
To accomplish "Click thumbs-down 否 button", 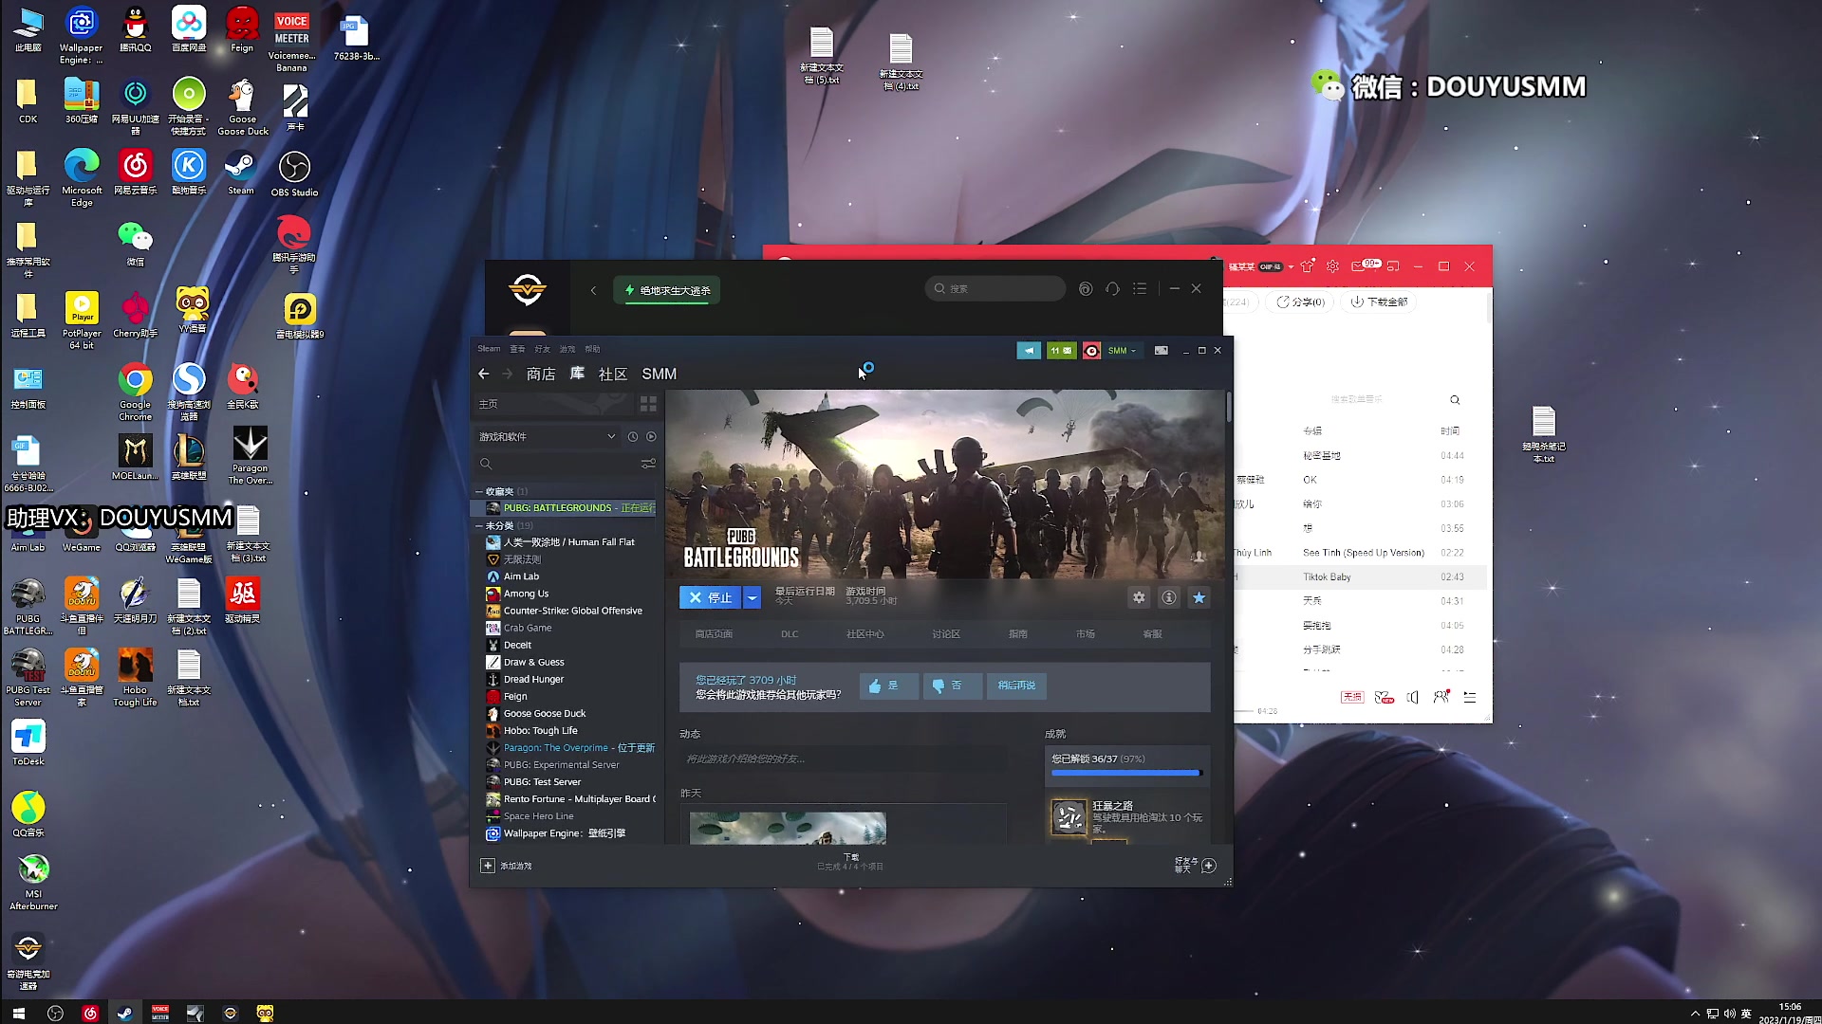I will pos(953,686).
